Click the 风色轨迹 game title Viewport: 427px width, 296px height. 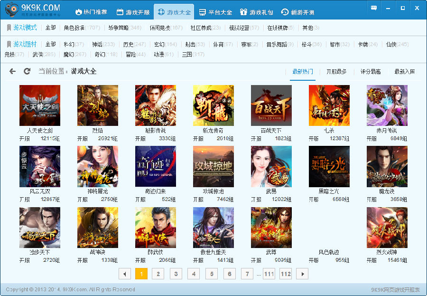coord(329,252)
